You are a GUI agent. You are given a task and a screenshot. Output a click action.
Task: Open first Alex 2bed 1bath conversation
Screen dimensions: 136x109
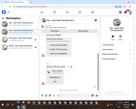(x=19, y=24)
